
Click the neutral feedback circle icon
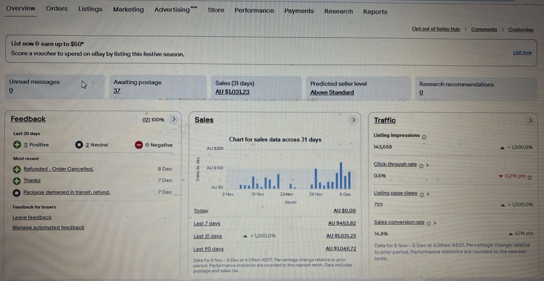79,145
